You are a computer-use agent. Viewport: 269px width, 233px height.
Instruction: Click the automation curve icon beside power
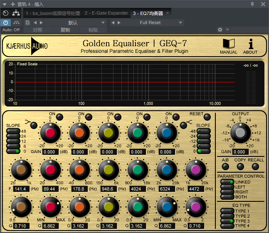tap(16, 22)
